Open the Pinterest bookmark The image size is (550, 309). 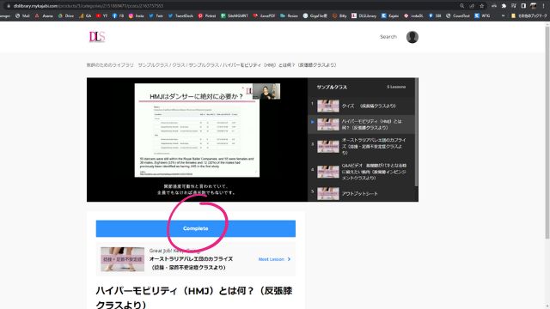coord(207,15)
